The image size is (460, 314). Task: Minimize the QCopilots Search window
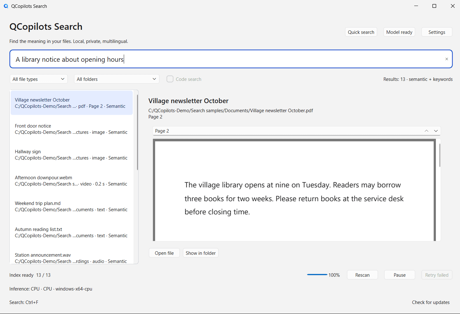pos(416,6)
